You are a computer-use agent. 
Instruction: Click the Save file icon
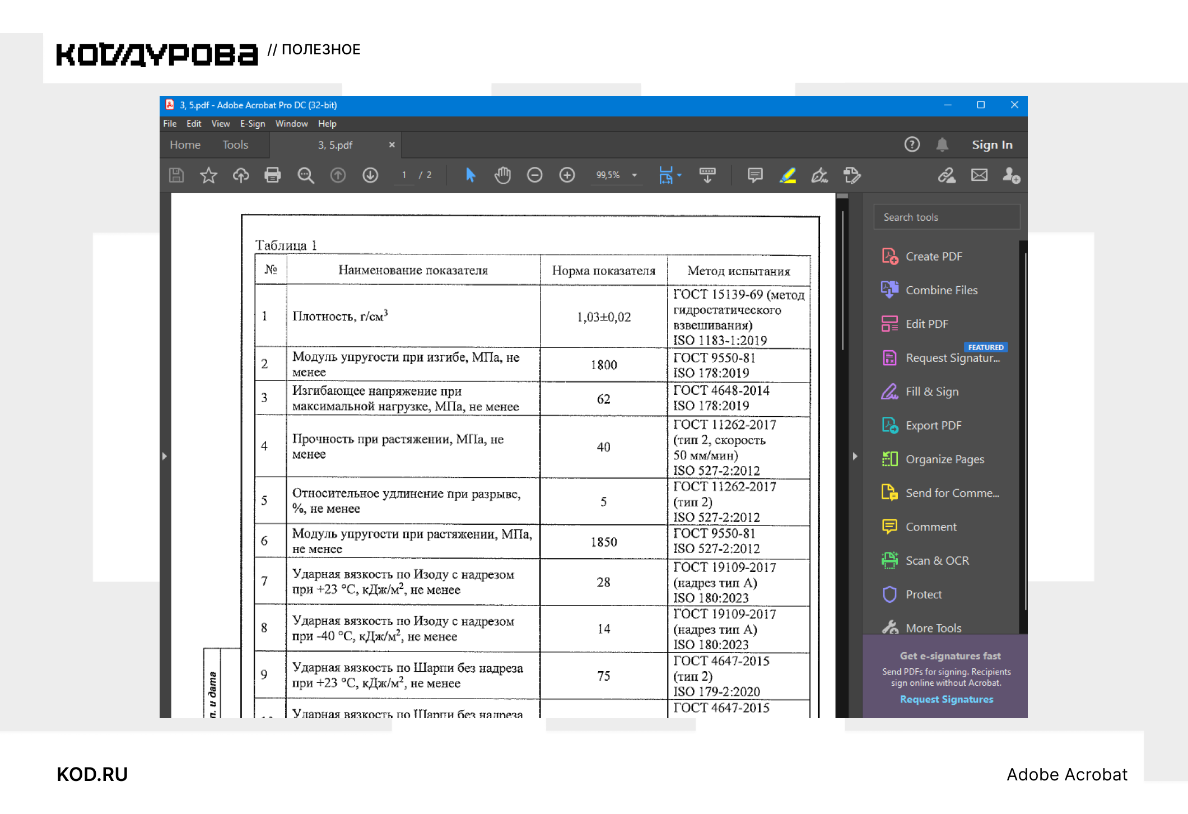(x=176, y=175)
